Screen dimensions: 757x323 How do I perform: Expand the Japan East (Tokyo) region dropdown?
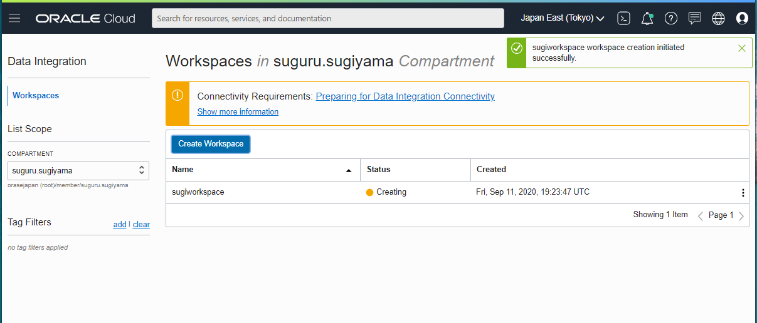[563, 18]
